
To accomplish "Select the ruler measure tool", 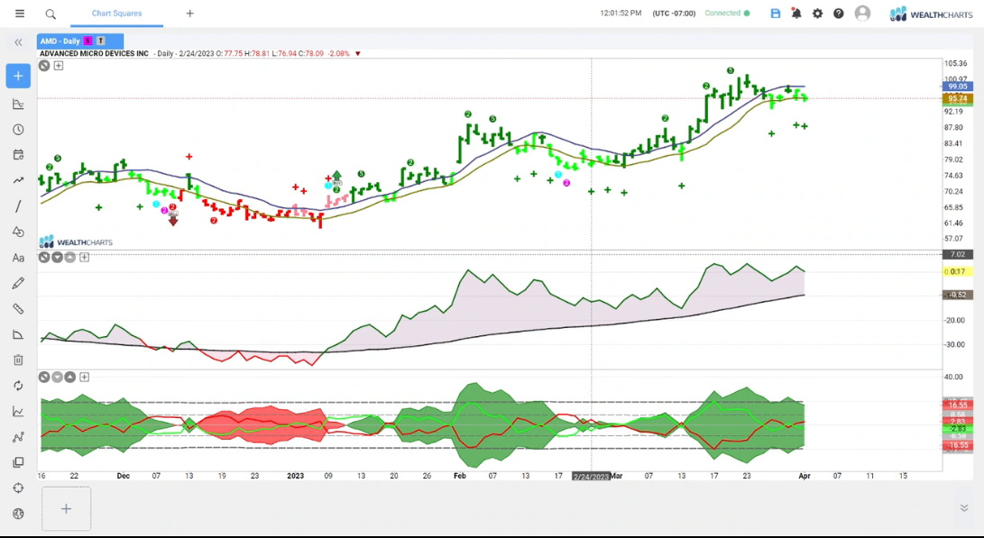I will [18, 309].
